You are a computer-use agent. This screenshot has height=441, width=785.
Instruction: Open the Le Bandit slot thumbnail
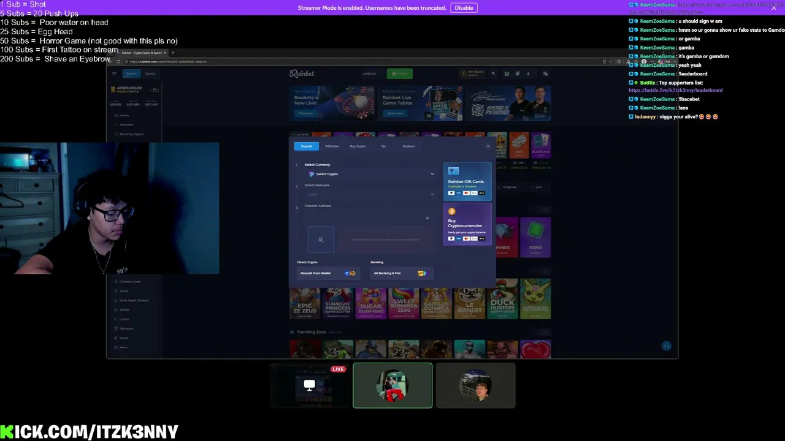click(470, 299)
